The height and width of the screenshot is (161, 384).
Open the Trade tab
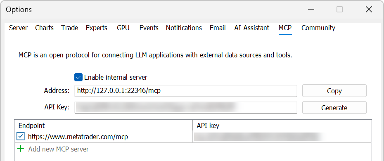pos(69,28)
